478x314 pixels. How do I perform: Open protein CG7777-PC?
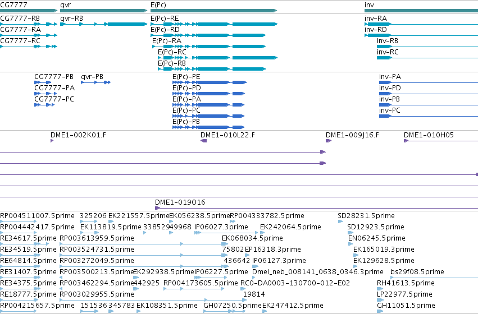(54, 99)
